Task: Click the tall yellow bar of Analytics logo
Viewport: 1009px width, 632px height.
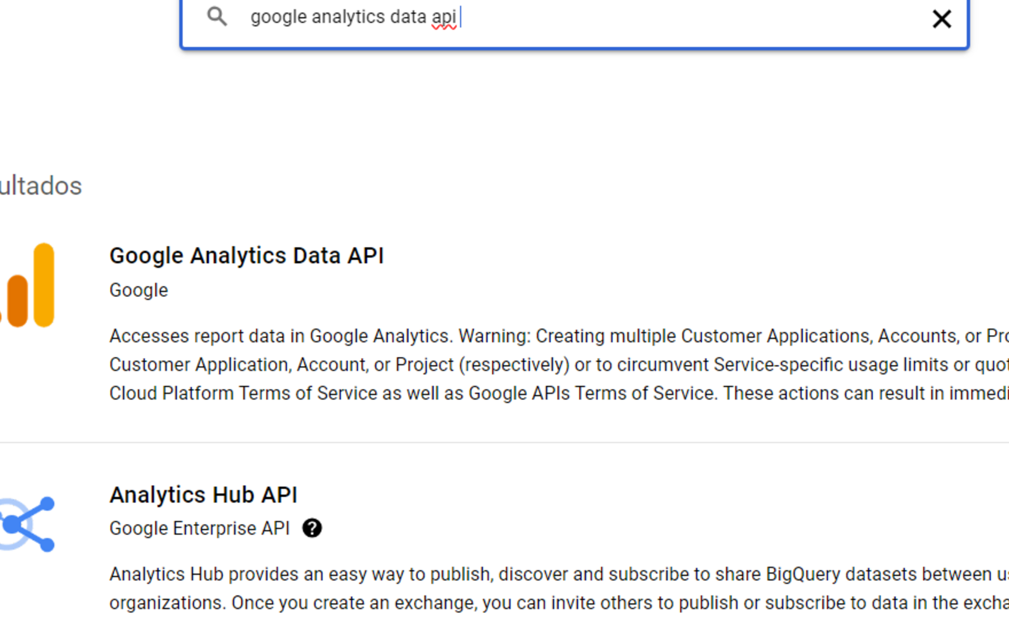Action: point(44,285)
